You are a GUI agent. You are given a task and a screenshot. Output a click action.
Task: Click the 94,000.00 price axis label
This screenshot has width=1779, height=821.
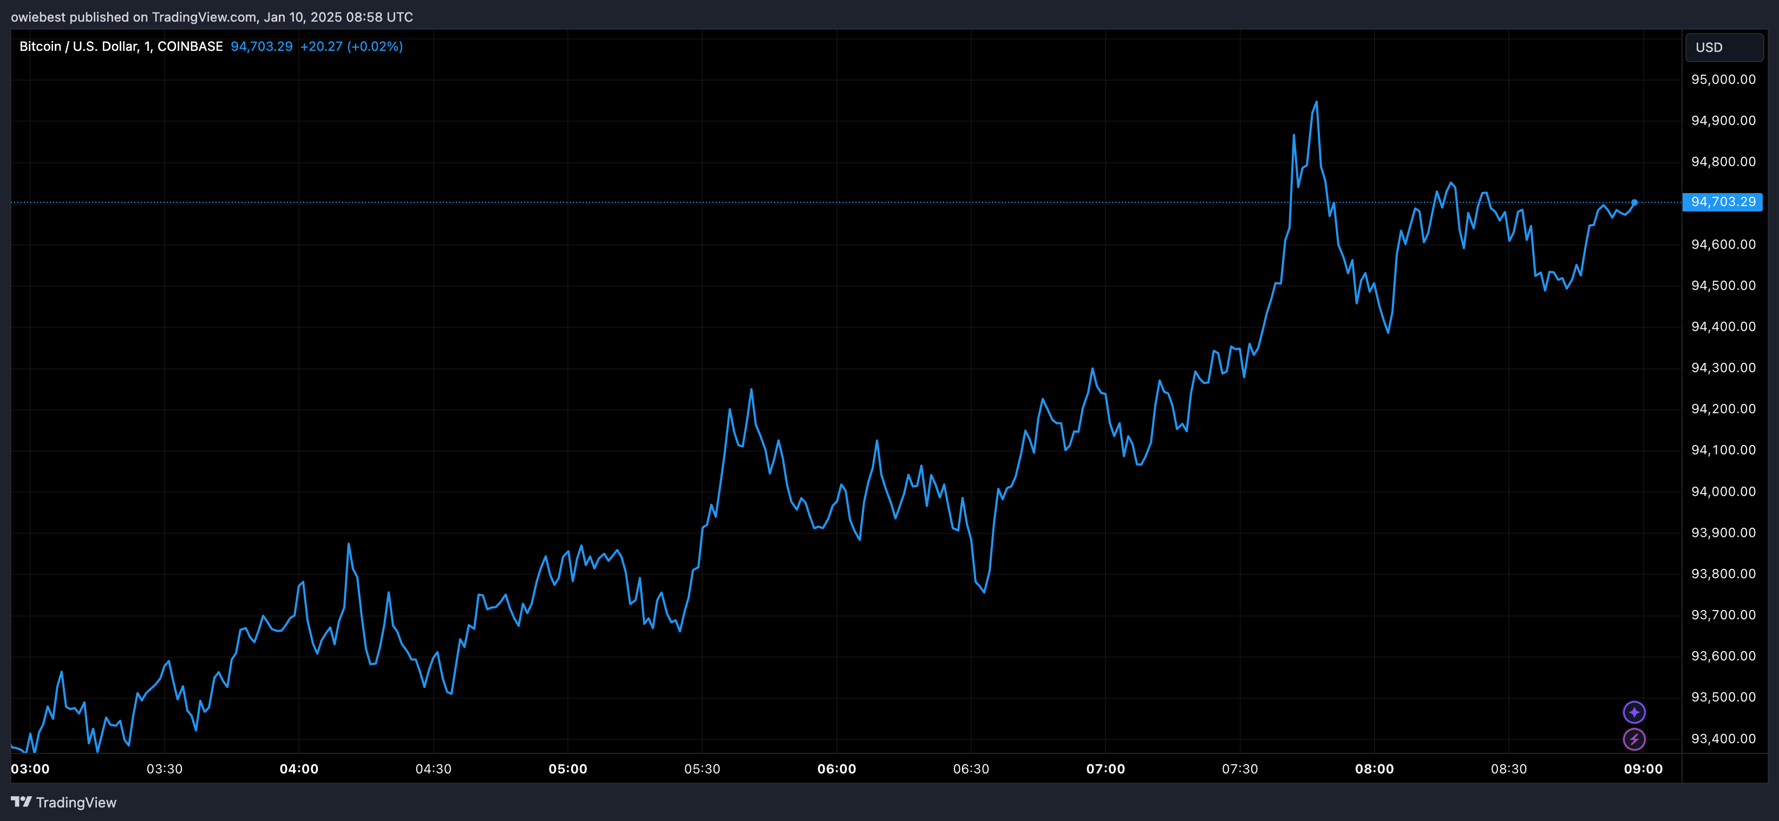1723,491
